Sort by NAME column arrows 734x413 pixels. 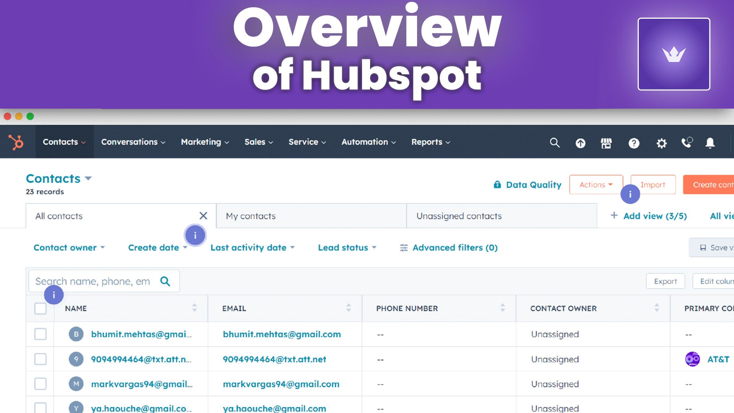194,307
